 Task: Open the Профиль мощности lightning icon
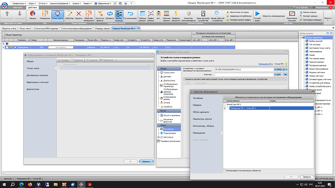click(176, 14)
